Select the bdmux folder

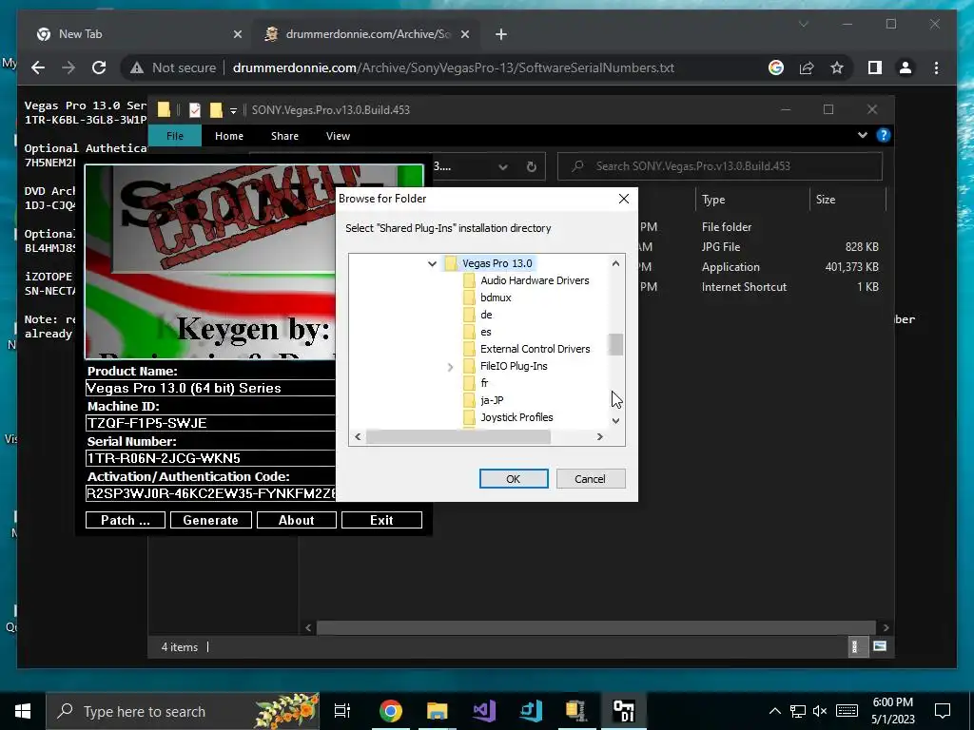coord(496,298)
